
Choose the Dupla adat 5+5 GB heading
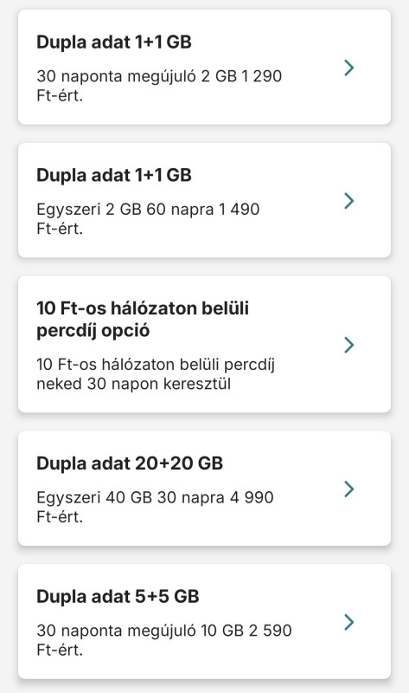point(118,596)
